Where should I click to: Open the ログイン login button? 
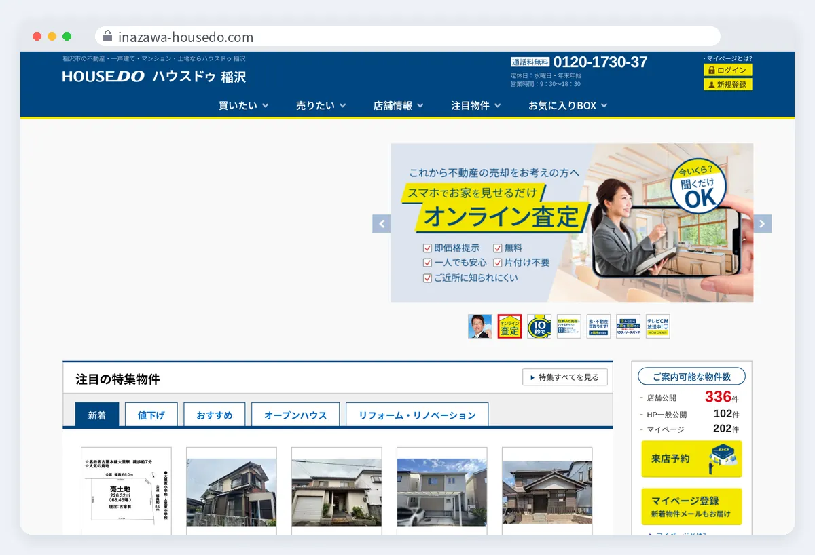tap(728, 70)
